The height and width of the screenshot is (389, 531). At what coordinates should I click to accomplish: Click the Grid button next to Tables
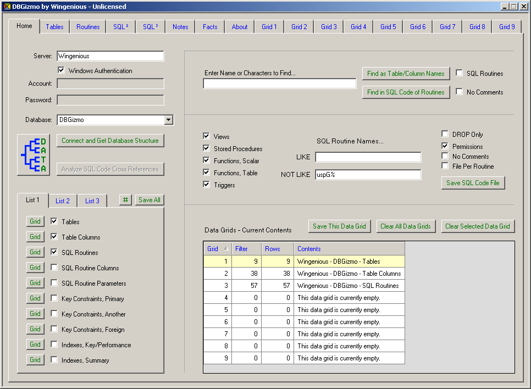(35, 221)
